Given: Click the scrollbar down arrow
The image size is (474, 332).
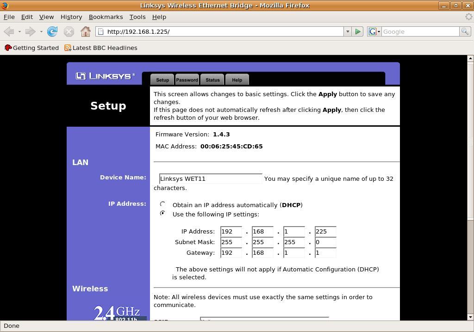Looking at the screenshot, I should [470, 317].
